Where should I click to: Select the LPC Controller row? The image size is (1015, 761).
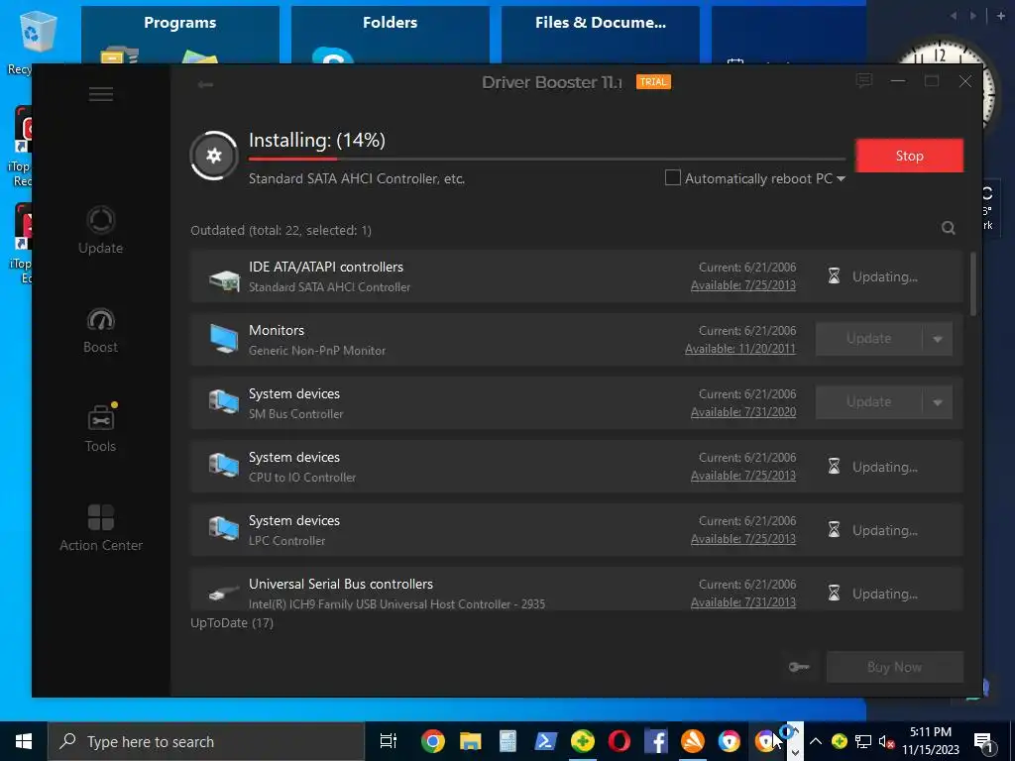point(577,530)
